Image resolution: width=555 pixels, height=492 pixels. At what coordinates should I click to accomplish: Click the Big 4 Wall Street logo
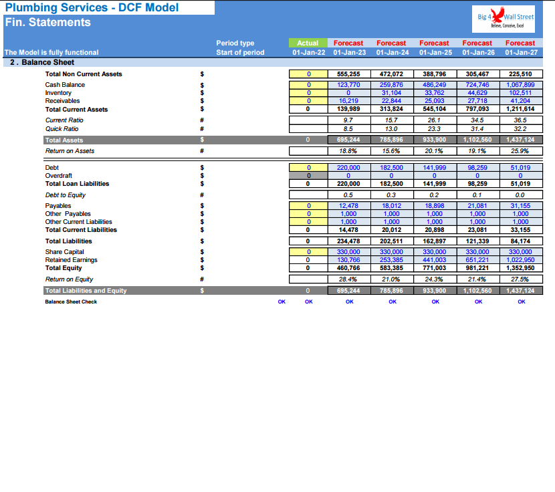coord(504,19)
